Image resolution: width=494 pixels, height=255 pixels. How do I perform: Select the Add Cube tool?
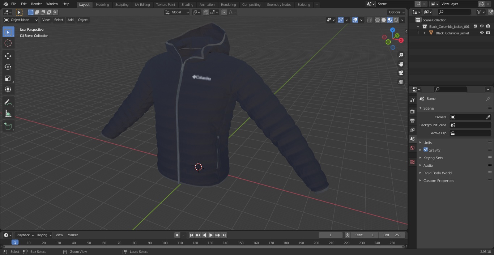tap(8, 127)
